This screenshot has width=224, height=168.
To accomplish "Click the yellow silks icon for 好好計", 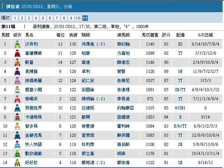I will (17, 163).
